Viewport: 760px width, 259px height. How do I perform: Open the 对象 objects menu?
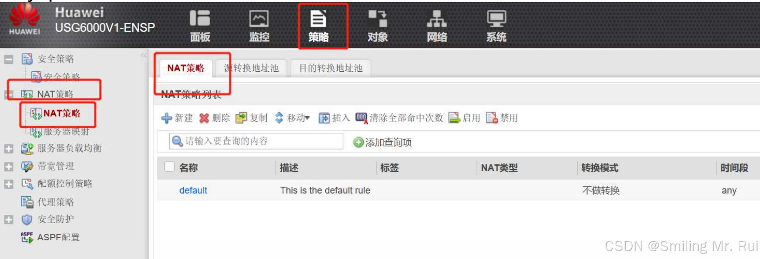point(377,27)
